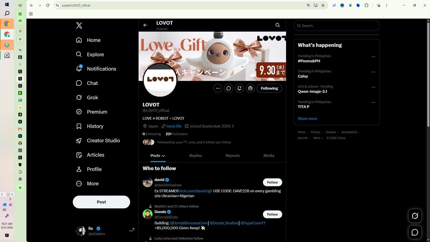The height and width of the screenshot is (242, 430).
Task: Open Chrome zoom magnifier icon
Action: tap(309, 5)
